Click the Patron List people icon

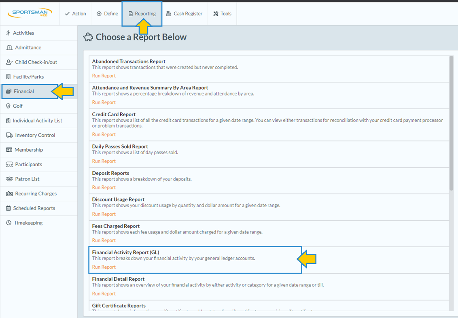point(9,179)
